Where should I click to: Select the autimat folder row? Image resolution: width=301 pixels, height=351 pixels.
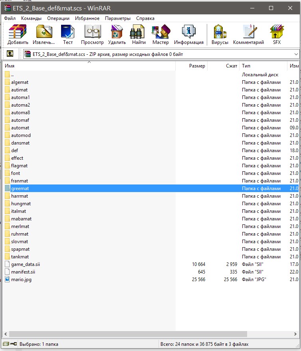(151, 90)
